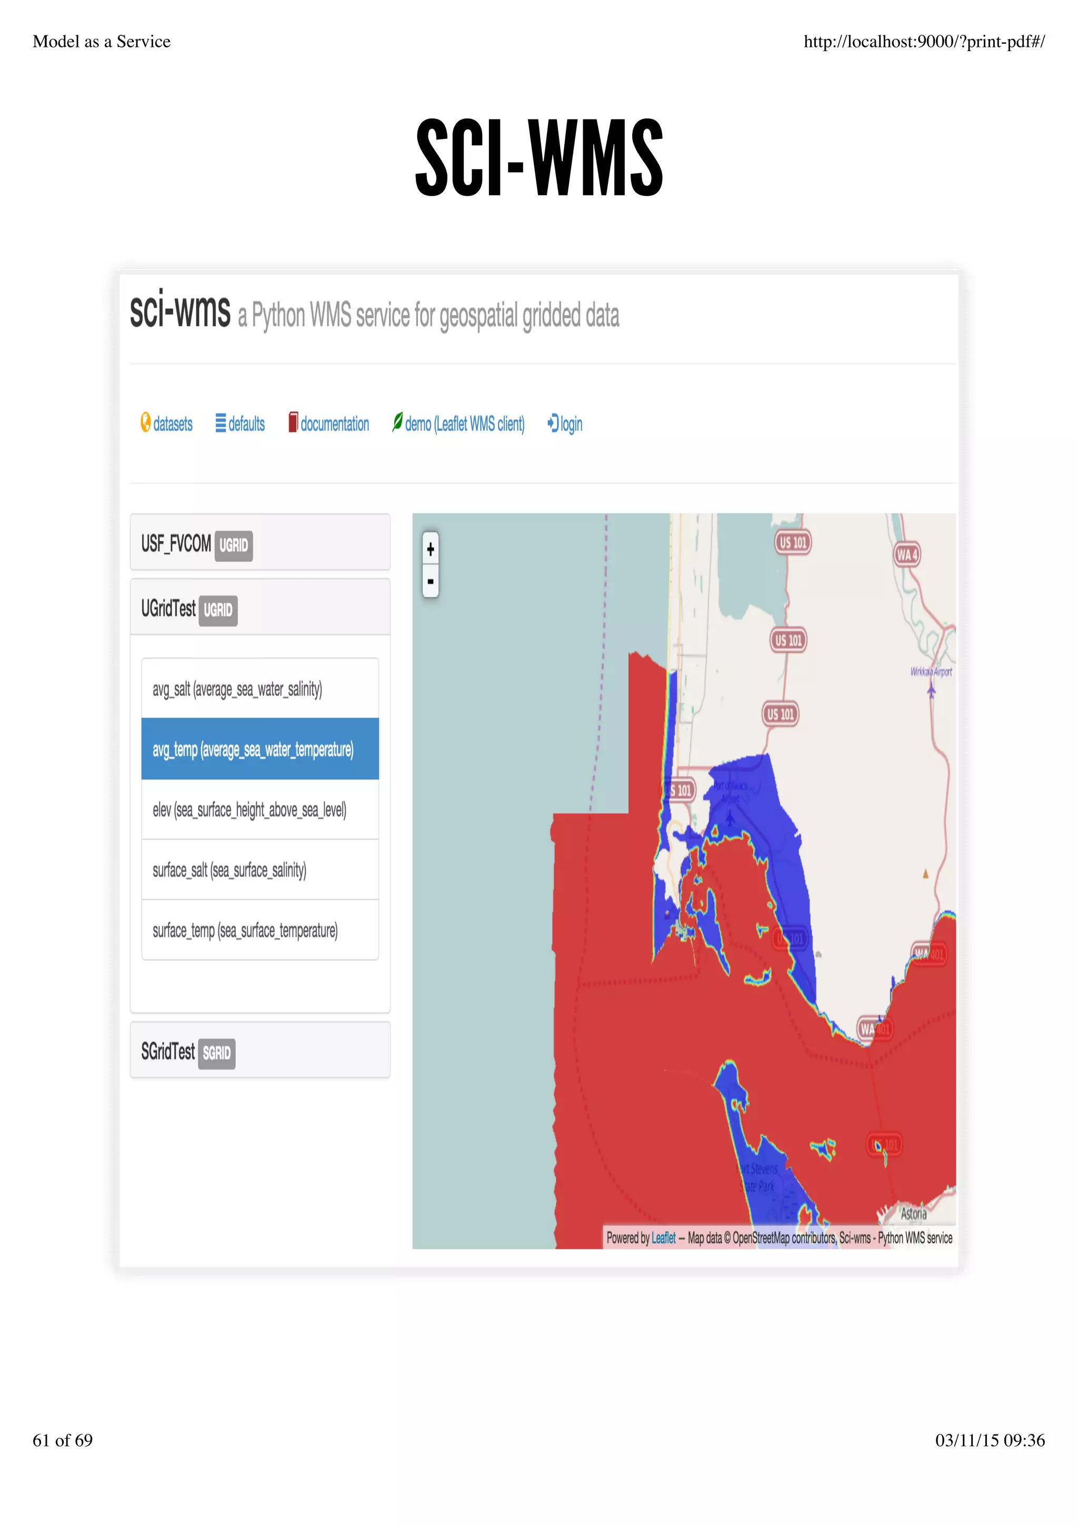Image resolution: width=1078 pixels, height=1526 pixels.
Task: Click the airport plane icon on map
Action: pos(931,690)
